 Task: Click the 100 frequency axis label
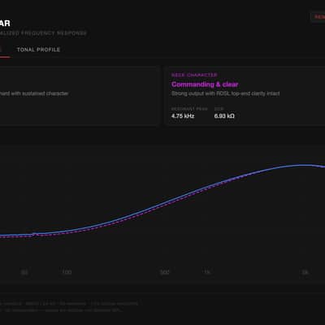[x=67, y=272]
